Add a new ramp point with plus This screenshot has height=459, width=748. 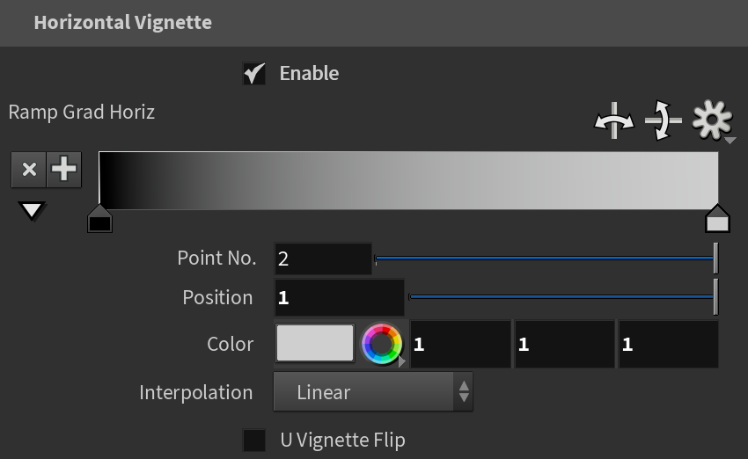click(x=64, y=169)
